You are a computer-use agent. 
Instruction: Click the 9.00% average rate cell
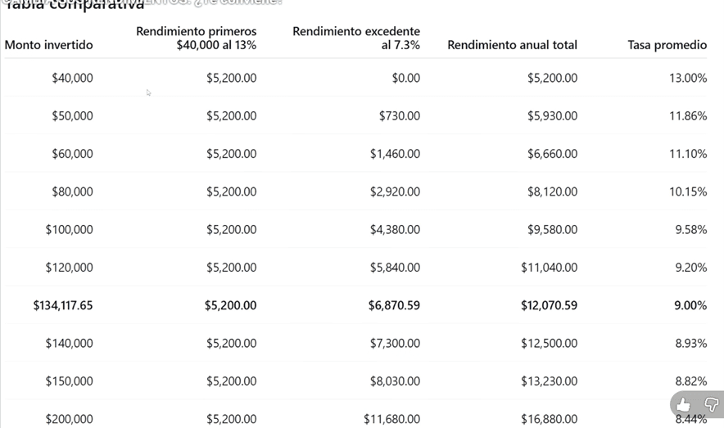point(690,305)
